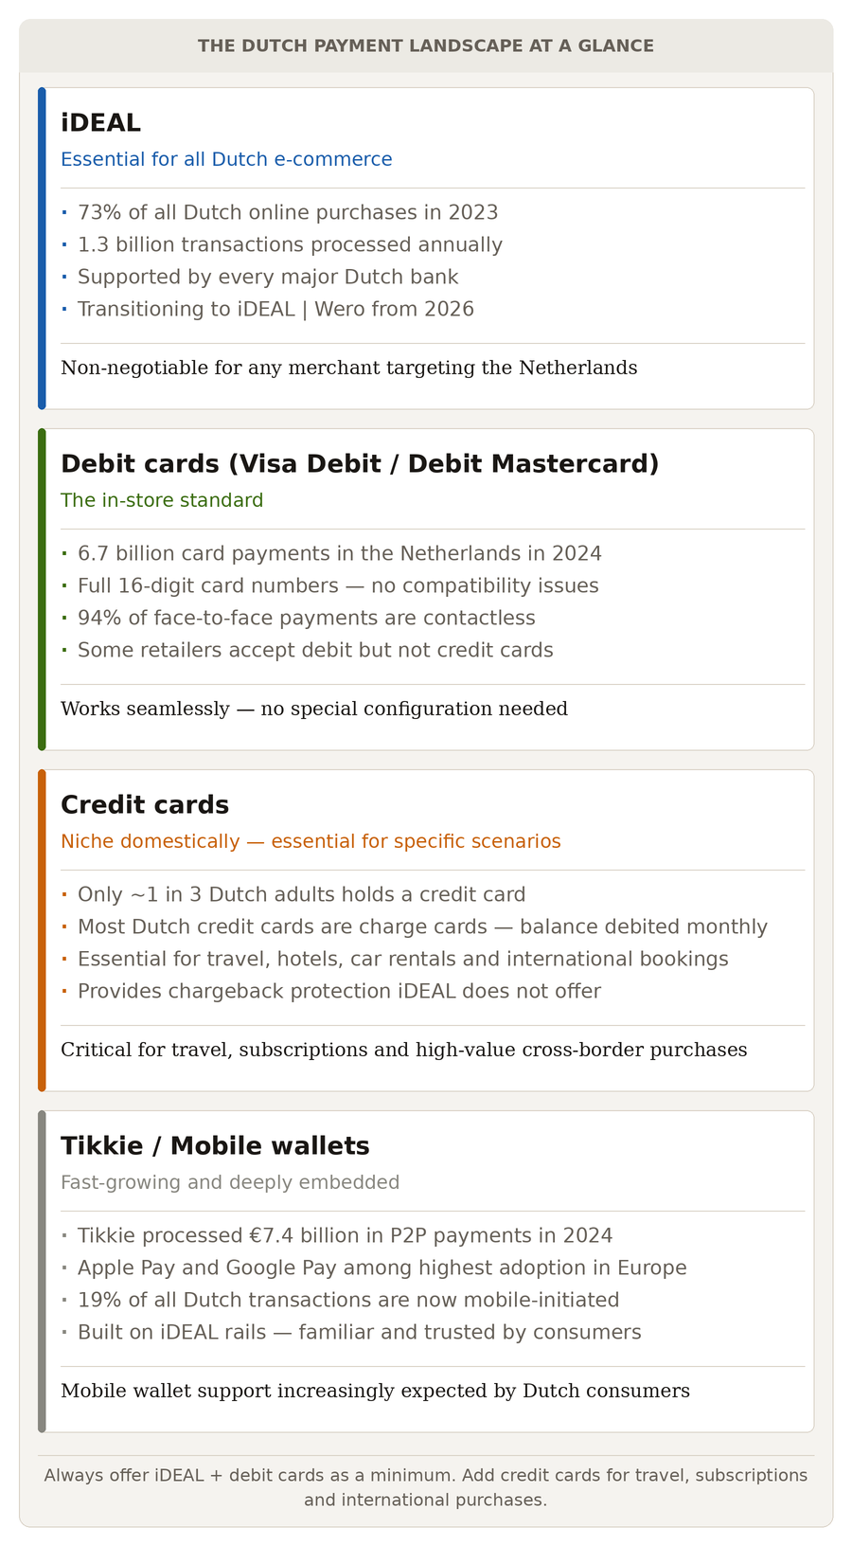Click the Credit cards heading
Image resolution: width=852 pixels, height=1546 pixels.
[145, 804]
